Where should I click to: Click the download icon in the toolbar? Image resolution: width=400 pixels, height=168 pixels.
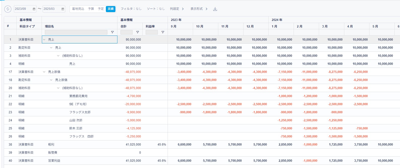tap(215, 9)
